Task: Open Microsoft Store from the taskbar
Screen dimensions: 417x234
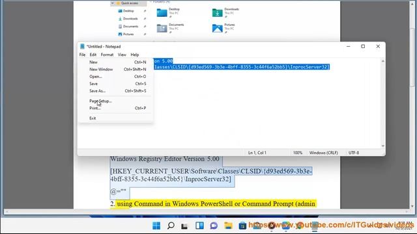Action: pos(242,226)
